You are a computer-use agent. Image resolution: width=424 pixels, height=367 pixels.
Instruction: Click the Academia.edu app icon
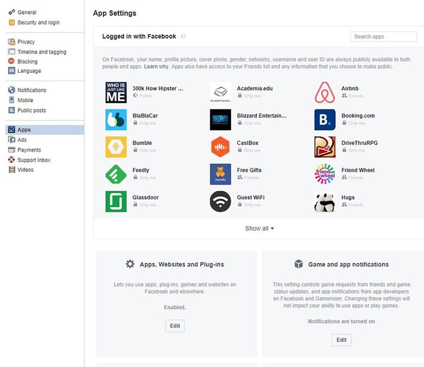tap(220, 92)
